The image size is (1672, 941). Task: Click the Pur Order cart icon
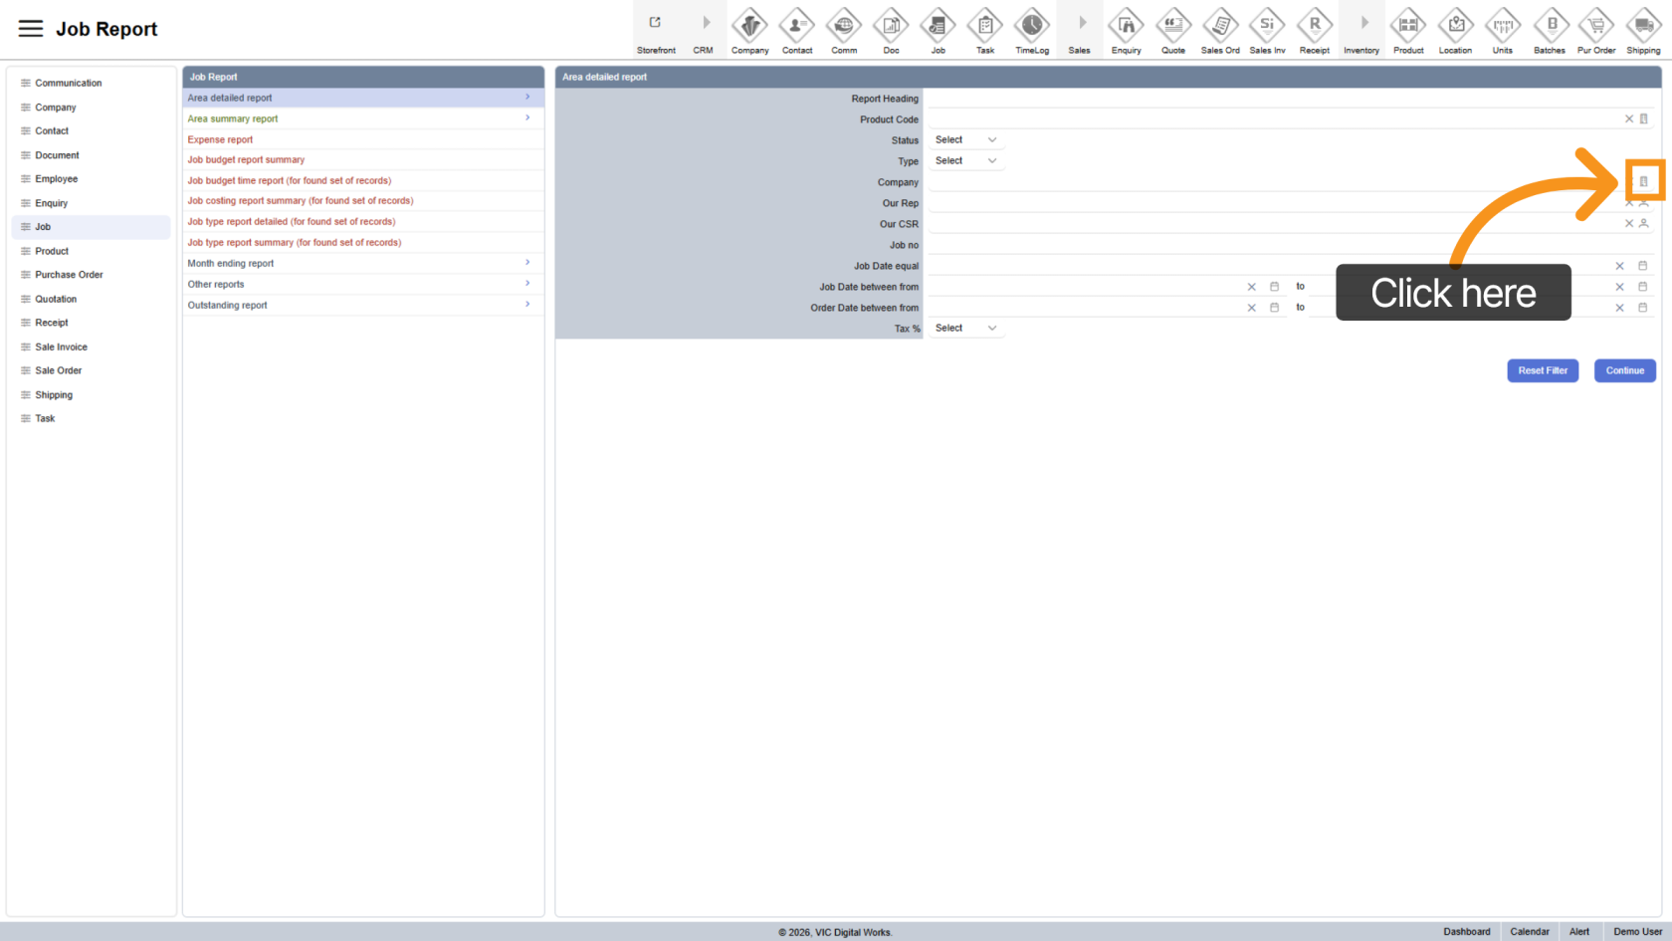coord(1595,26)
